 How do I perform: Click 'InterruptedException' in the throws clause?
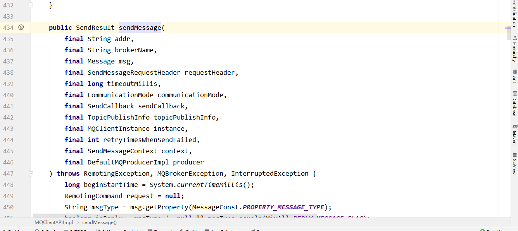[x=270, y=173]
